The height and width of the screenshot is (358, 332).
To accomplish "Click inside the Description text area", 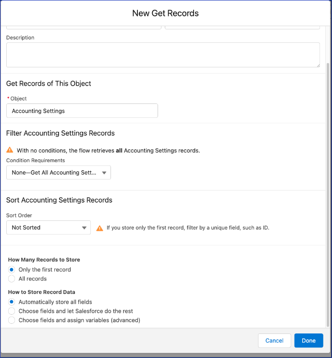I will tap(162, 54).
